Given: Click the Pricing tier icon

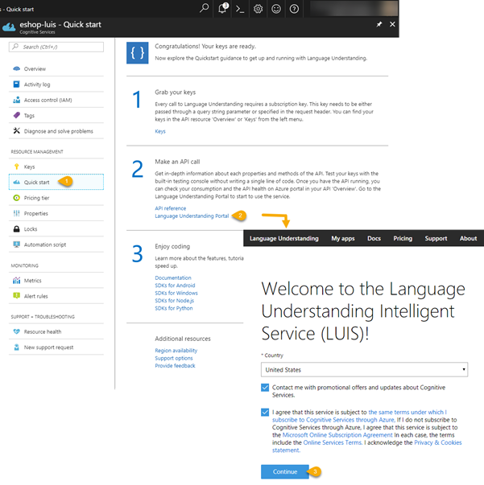Looking at the screenshot, I should pos(16,198).
